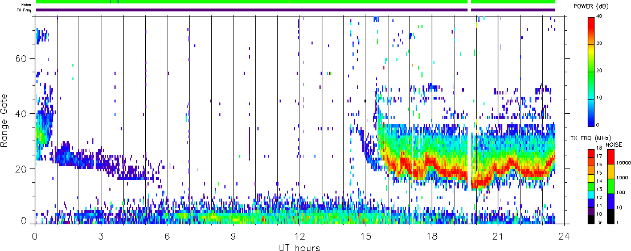Select x-axis tick label '3'
Screen dimensions: 631x251
[101, 236]
